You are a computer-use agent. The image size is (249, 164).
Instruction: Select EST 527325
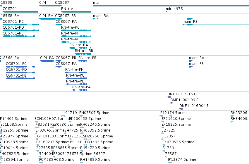click(x=168, y=130)
